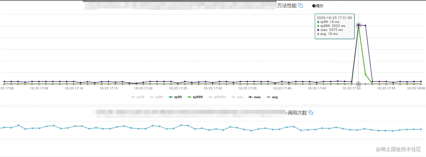Click the 10/25 17:45 axis label
This screenshot has height=157, width=426.
click(317, 88)
